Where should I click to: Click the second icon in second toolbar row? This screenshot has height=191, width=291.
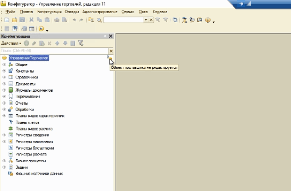[14, 29]
